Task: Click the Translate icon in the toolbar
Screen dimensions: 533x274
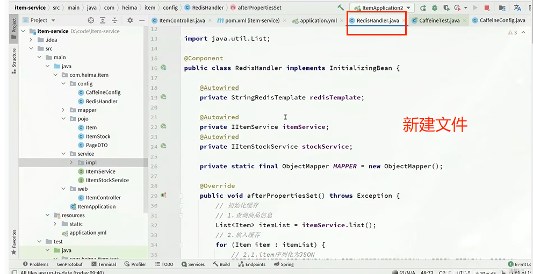Action: [518, 8]
